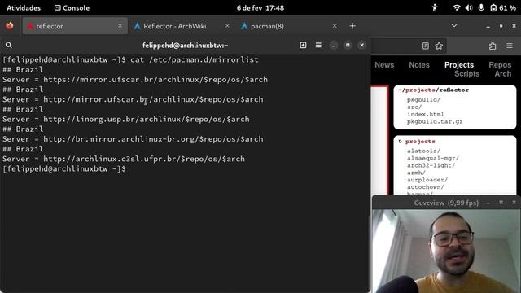Open Firefox application menu

tap(510, 46)
